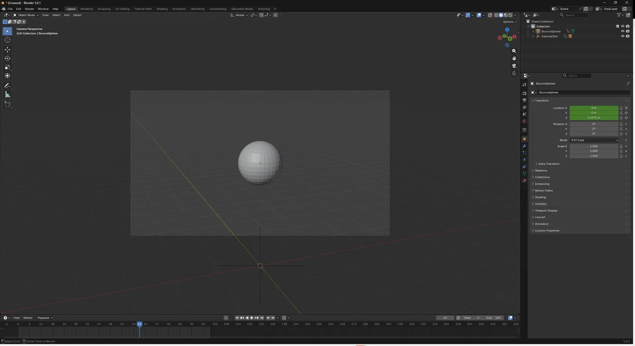Open the Modifiers properties tab
Viewport: 635px width, 346px height.
click(x=524, y=146)
